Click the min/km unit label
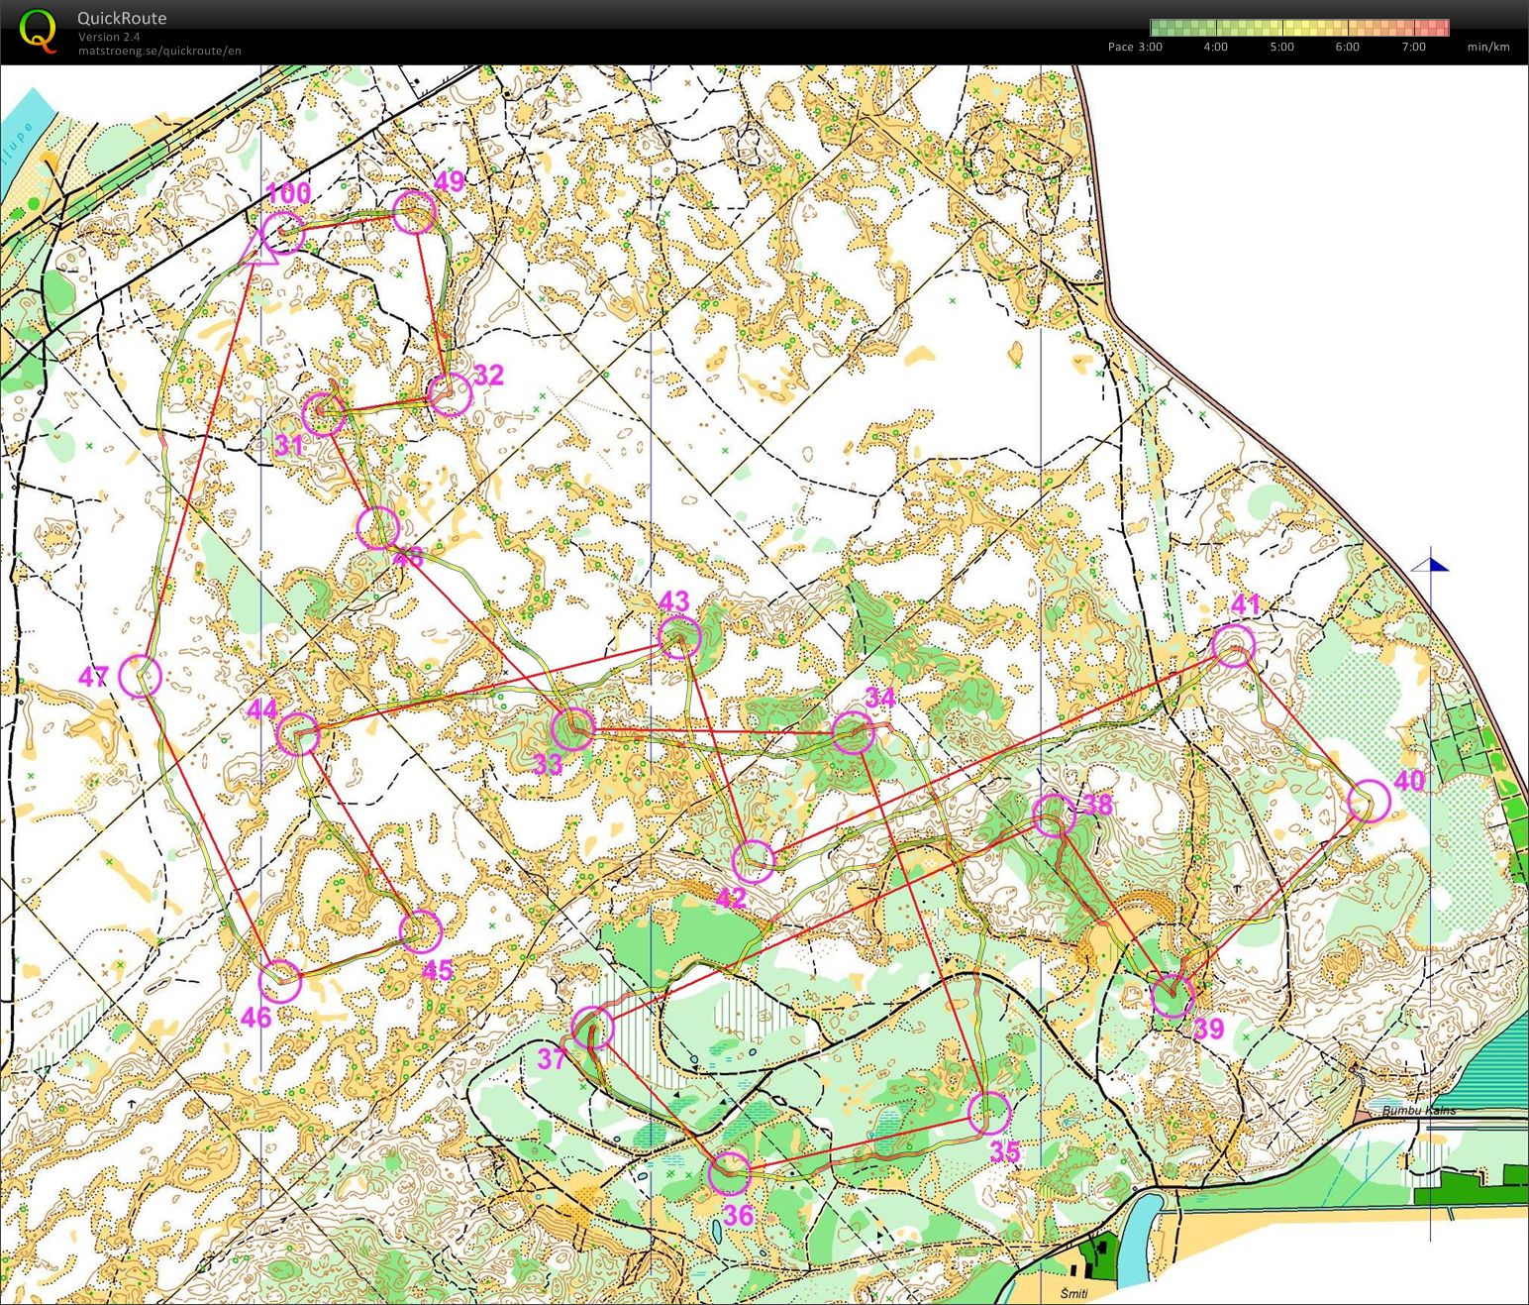This screenshot has width=1529, height=1305. click(x=1487, y=47)
